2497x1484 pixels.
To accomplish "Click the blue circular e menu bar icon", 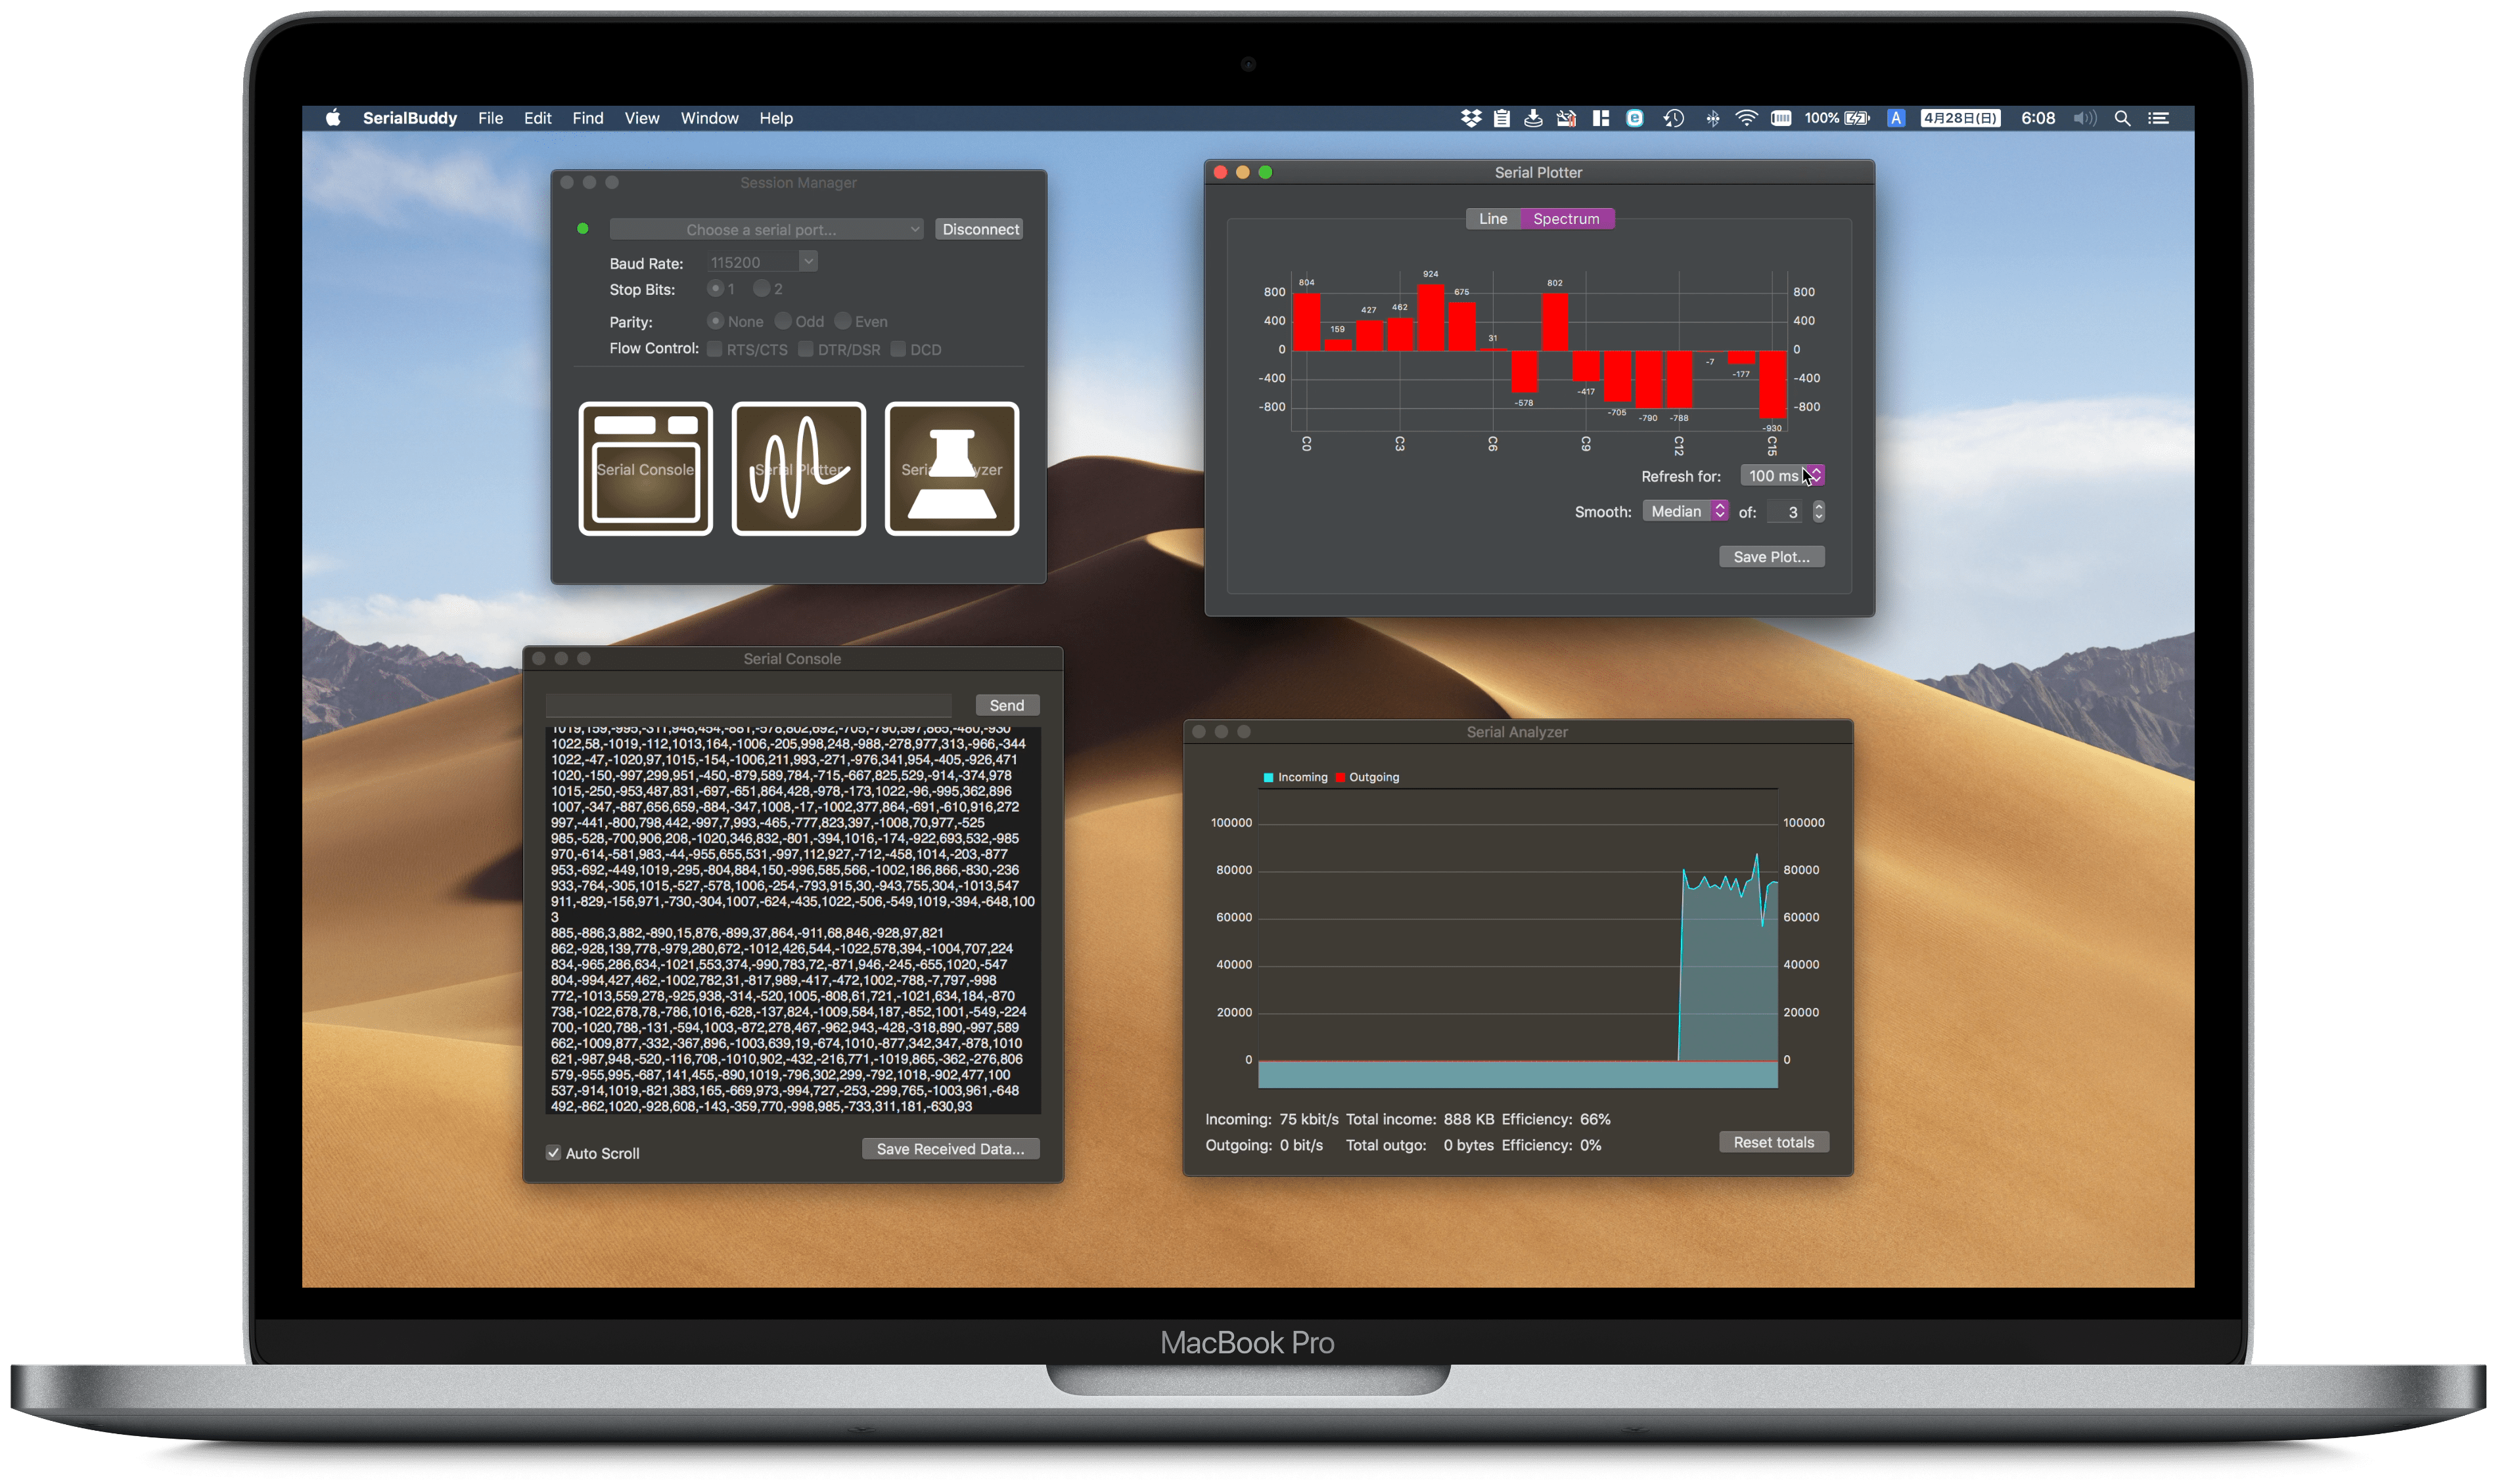I will (x=1635, y=118).
